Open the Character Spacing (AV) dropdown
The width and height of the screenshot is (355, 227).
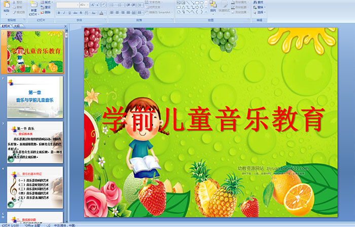[x=87, y=13]
